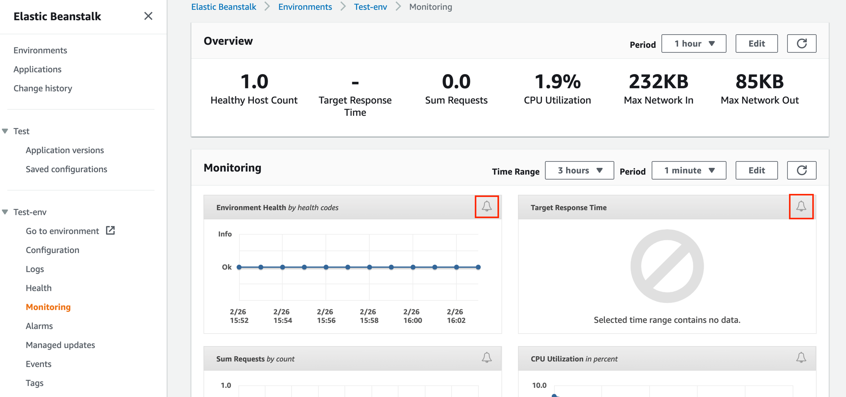Image resolution: width=846 pixels, height=397 pixels.
Task: Open Test-env breadcrumb link
Action: coord(370,7)
